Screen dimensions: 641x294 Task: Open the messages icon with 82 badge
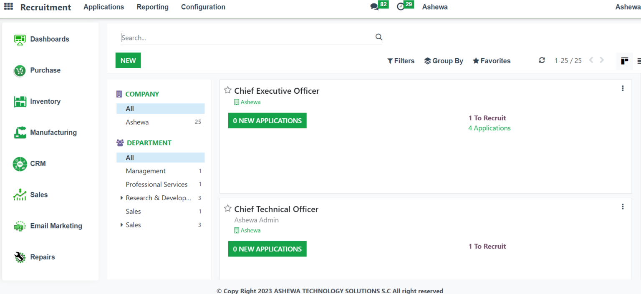point(375,7)
